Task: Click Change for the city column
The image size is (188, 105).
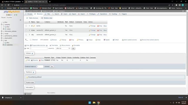Action: coord(92,35)
